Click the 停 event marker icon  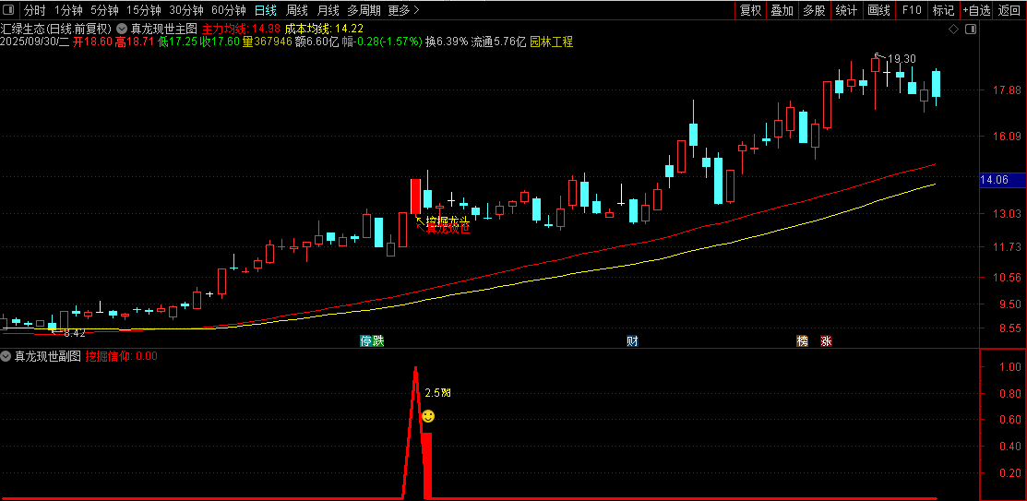click(365, 340)
